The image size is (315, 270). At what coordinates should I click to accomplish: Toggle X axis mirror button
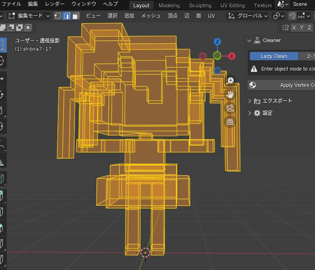[x=294, y=28]
